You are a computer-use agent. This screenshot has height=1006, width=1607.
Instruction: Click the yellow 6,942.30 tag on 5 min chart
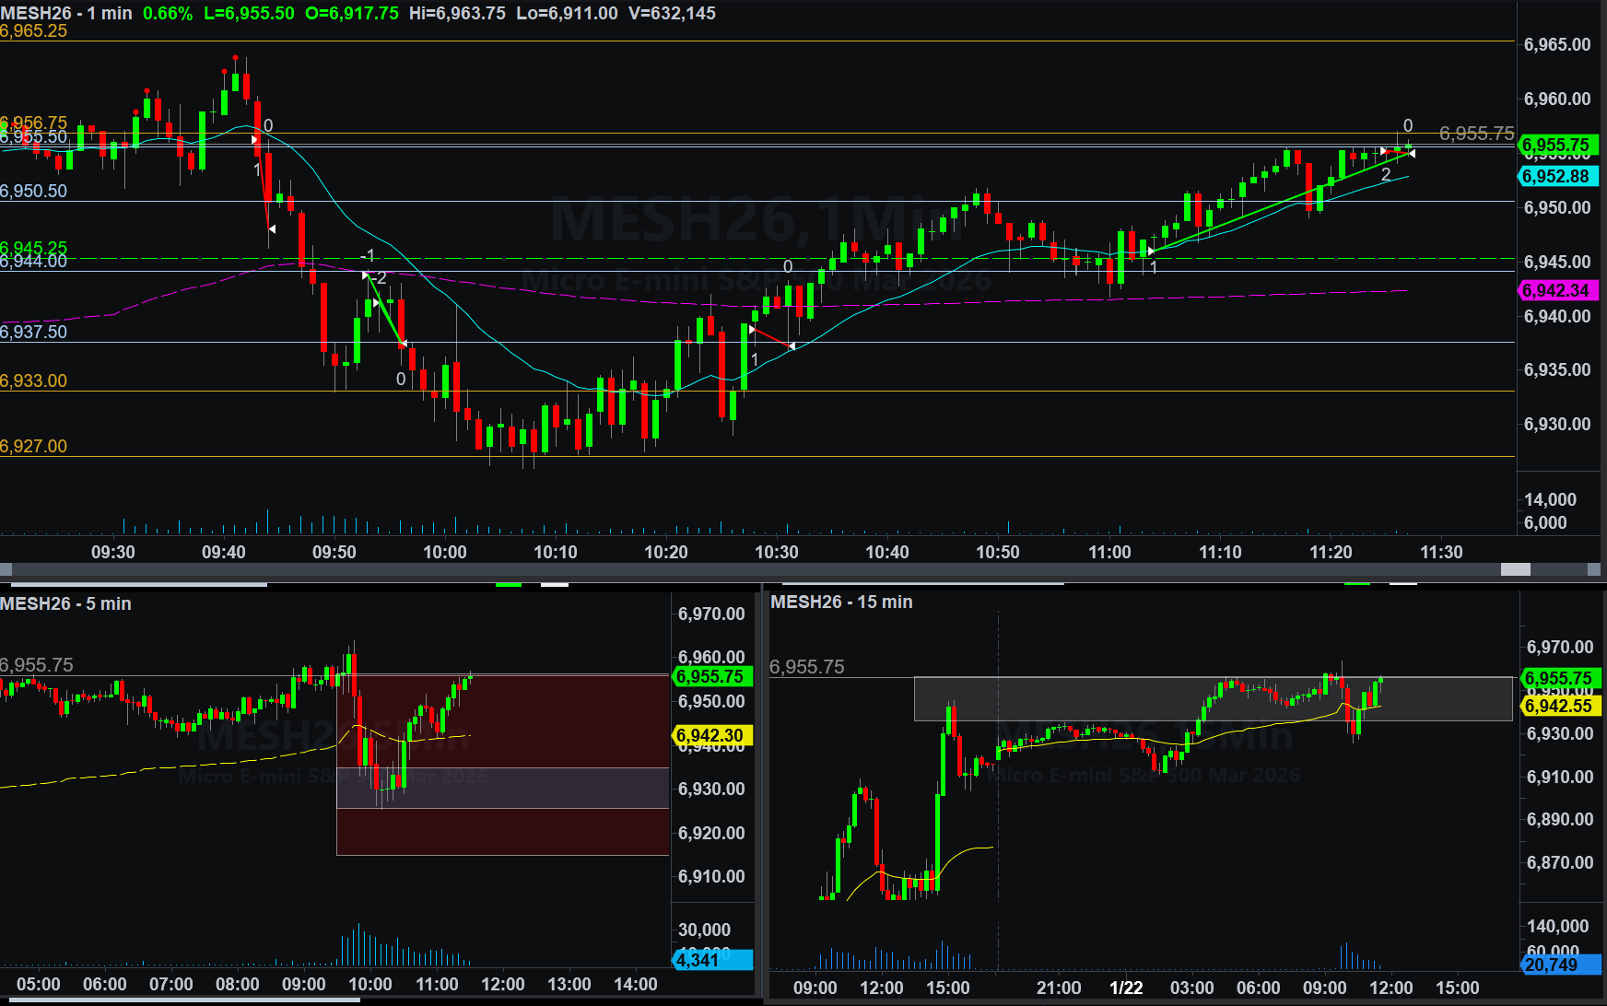(x=710, y=735)
